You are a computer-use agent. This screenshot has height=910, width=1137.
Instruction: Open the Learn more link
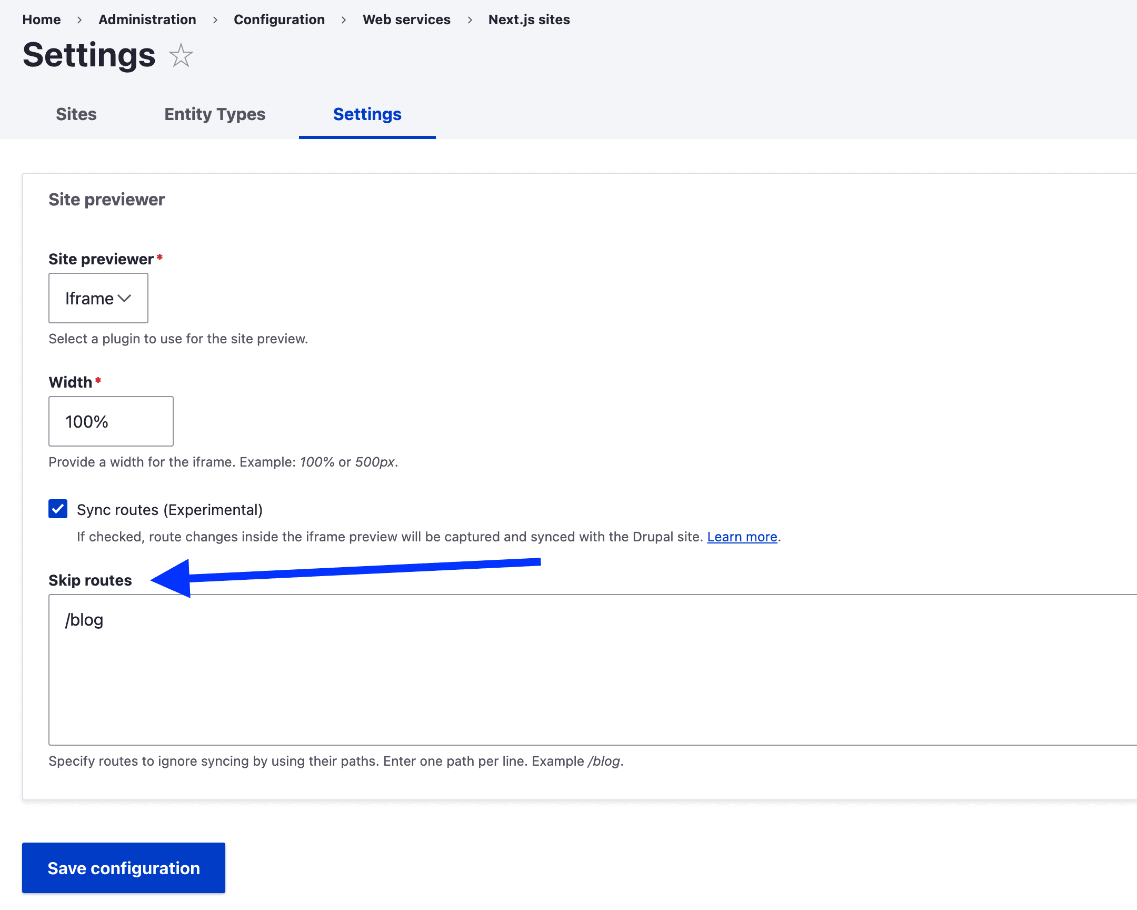(742, 537)
